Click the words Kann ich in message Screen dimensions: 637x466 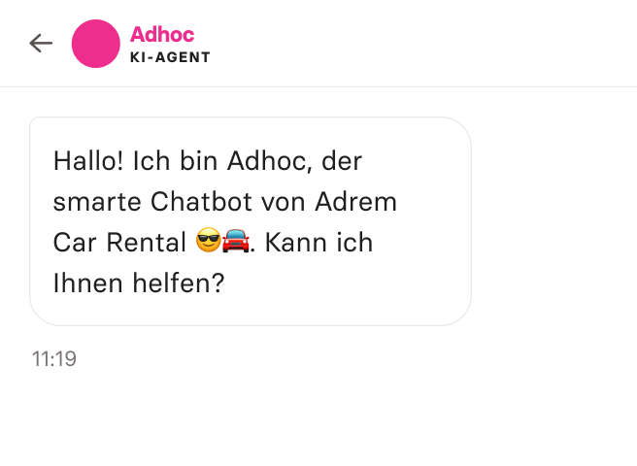coord(318,243)
